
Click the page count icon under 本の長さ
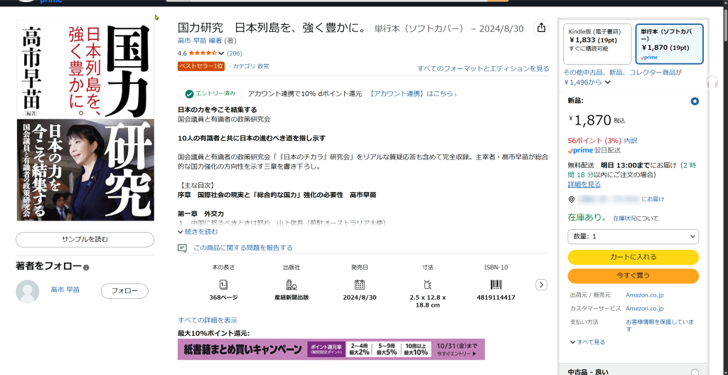(x=223, y=284)
